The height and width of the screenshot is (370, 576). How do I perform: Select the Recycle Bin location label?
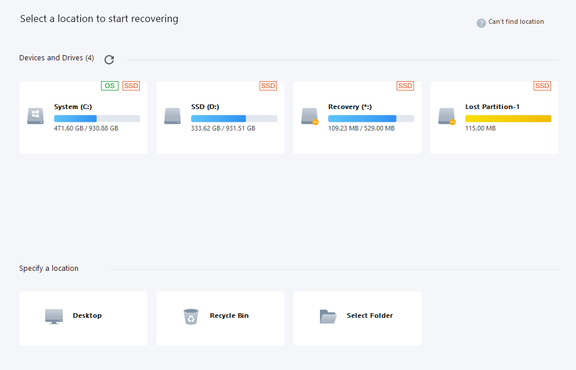coord(229,315)
